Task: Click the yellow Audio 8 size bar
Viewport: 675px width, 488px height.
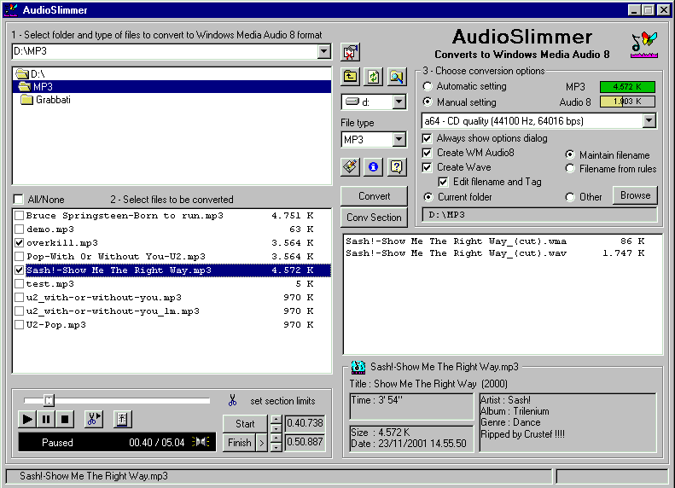Action: click(x=628, y=102)
